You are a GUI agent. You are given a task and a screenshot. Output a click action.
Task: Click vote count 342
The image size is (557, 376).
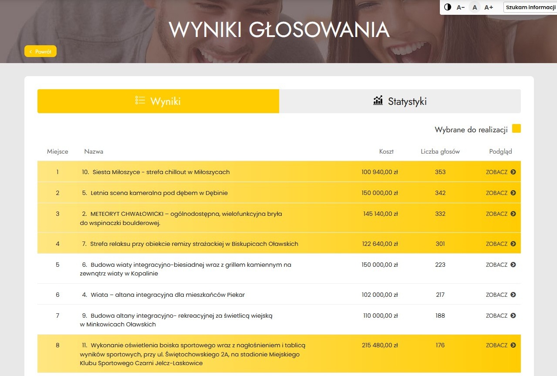pyautogui.click(x=440, y=193)
